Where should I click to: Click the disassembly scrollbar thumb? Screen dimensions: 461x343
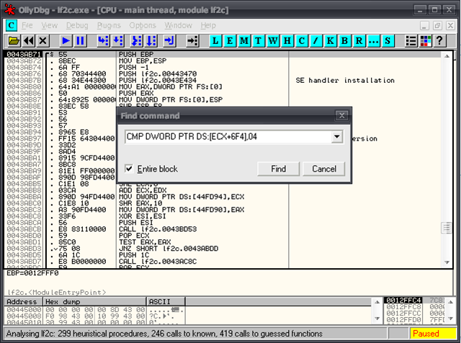(447, 228)
